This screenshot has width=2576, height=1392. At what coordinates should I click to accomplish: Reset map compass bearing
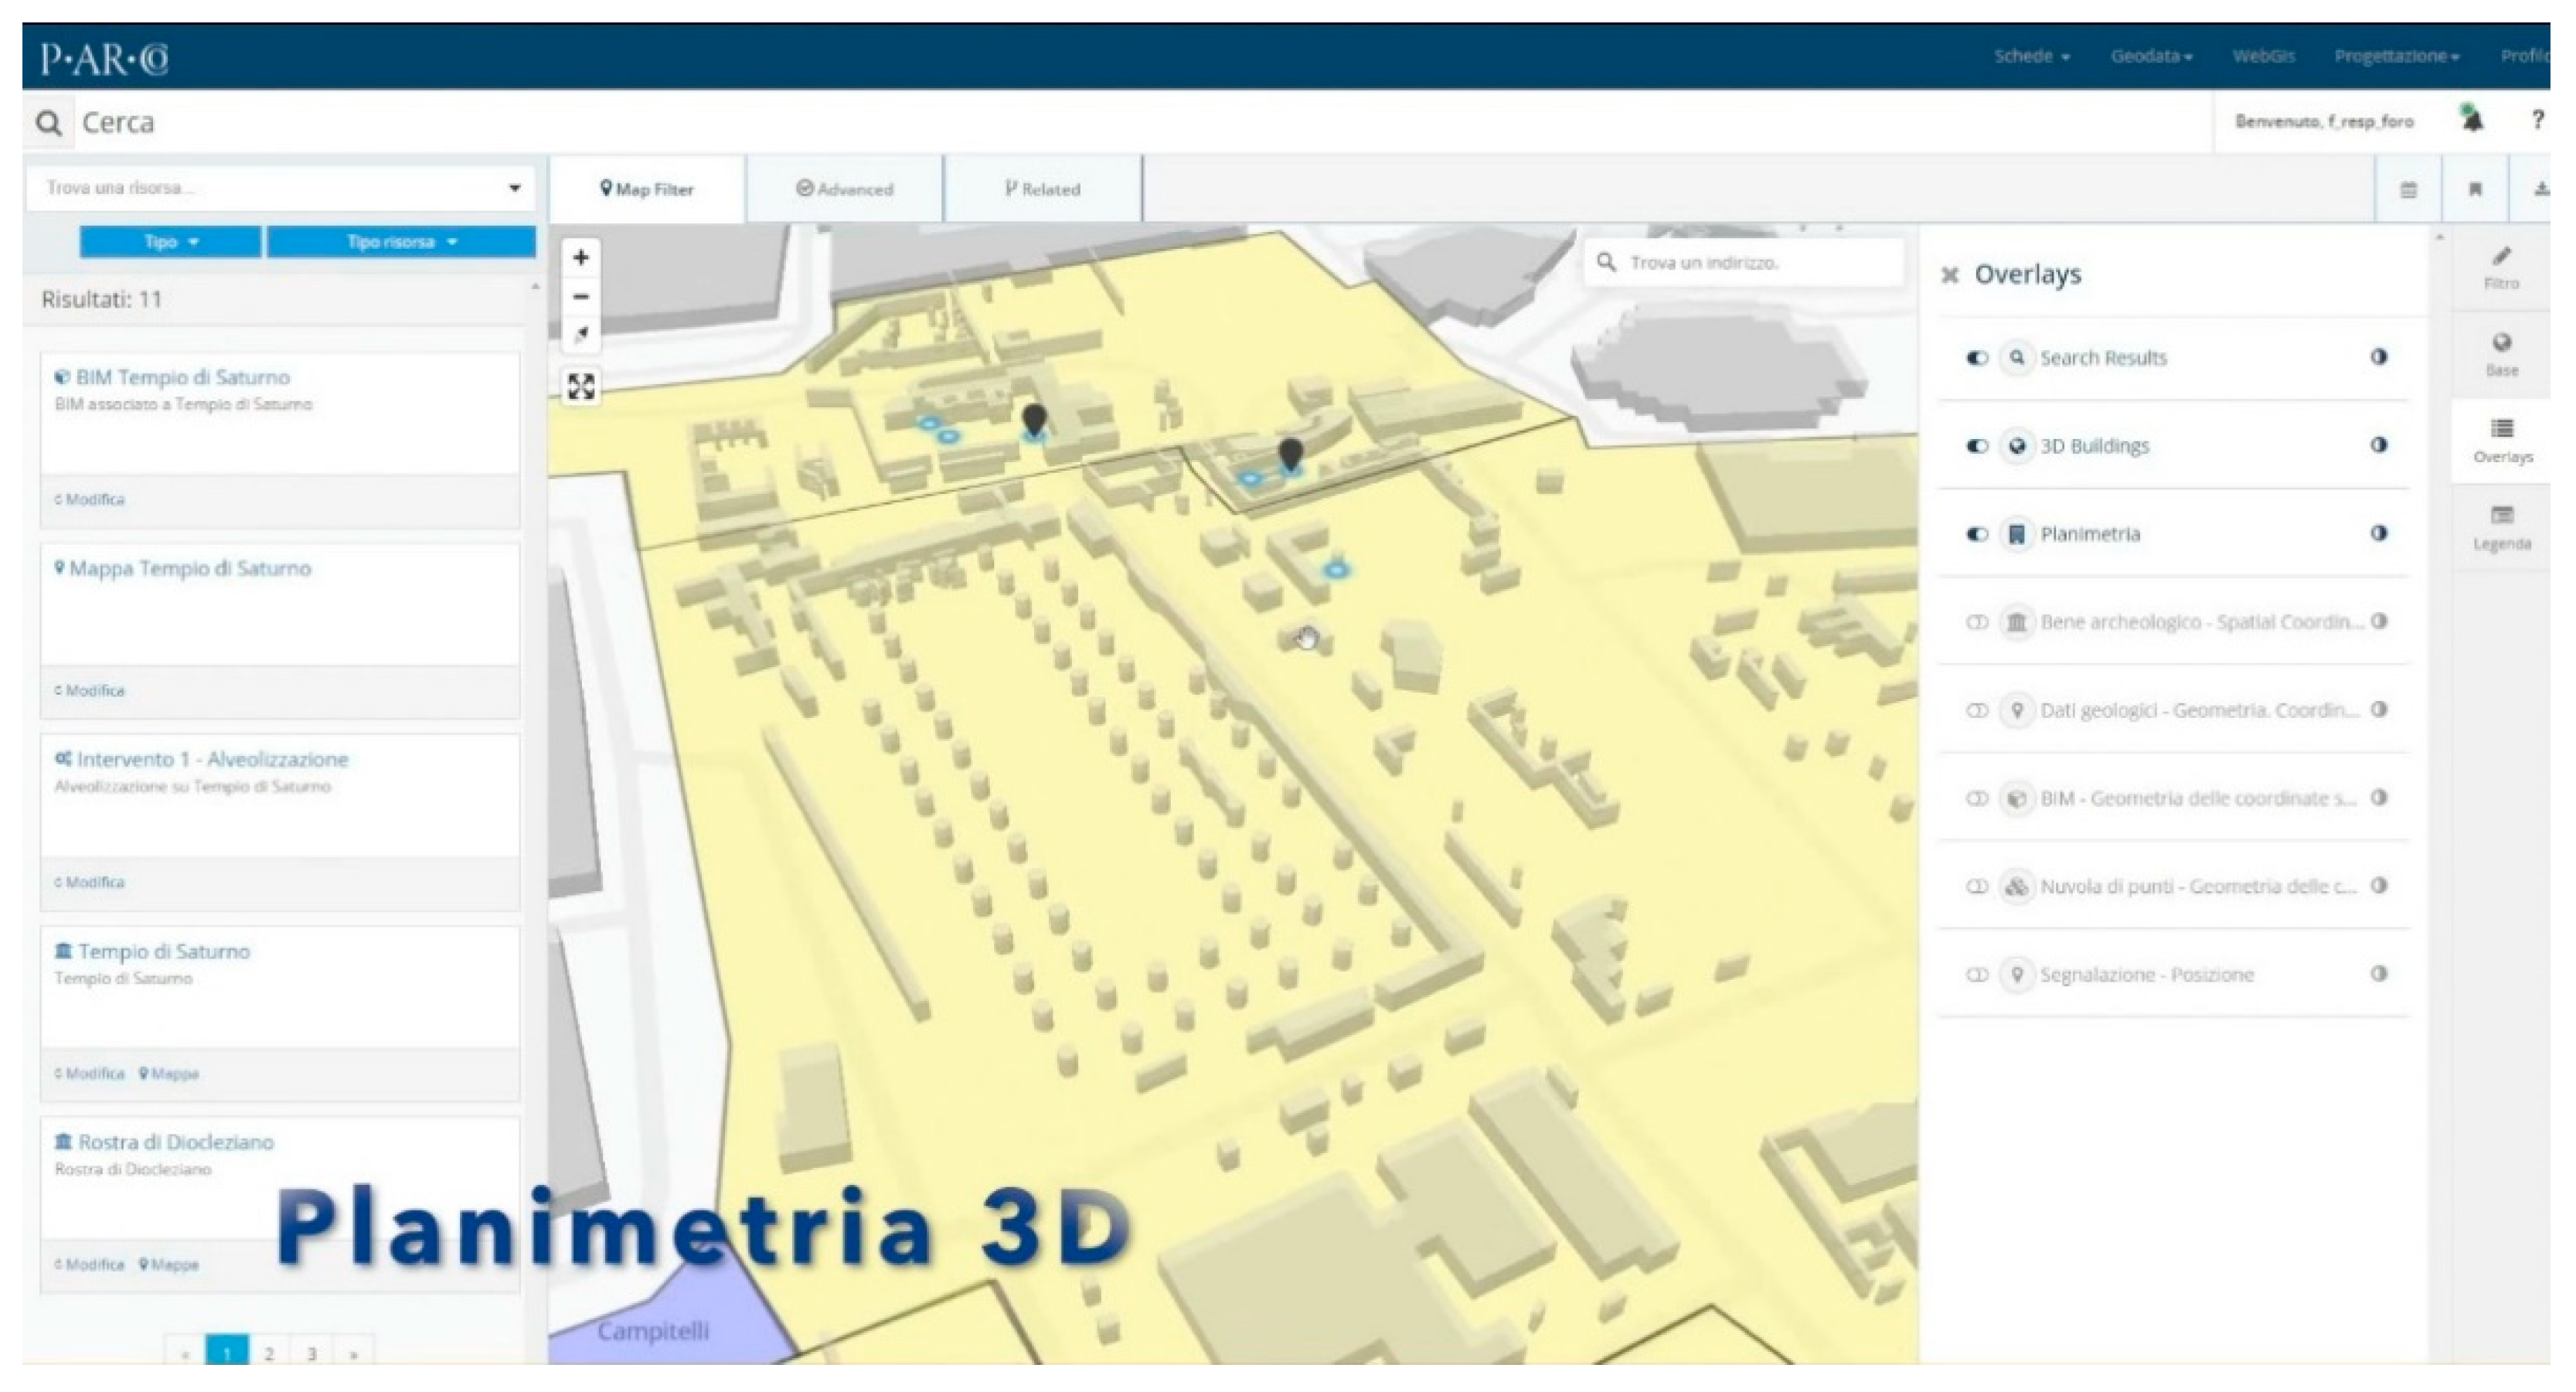(580, 334)
